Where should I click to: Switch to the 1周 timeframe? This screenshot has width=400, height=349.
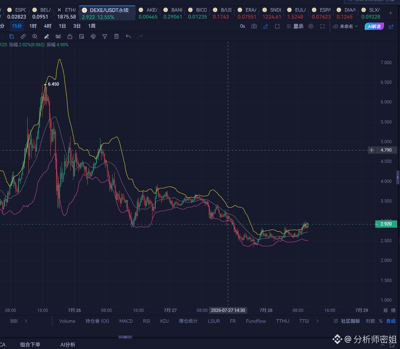[92, 26]
